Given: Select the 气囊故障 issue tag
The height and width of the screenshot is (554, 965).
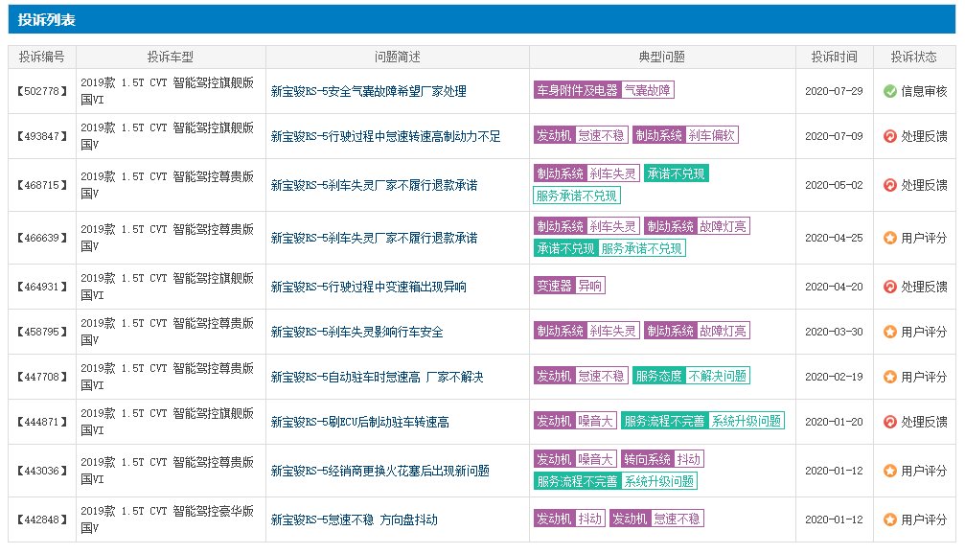Looking at the screenshot, I should pos(648,90).
